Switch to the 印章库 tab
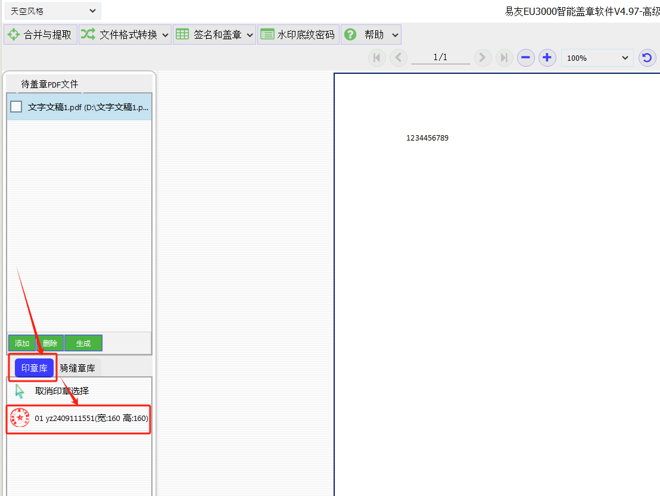The height and width of the screenshot is (496, 660). (x=35, y=368)
